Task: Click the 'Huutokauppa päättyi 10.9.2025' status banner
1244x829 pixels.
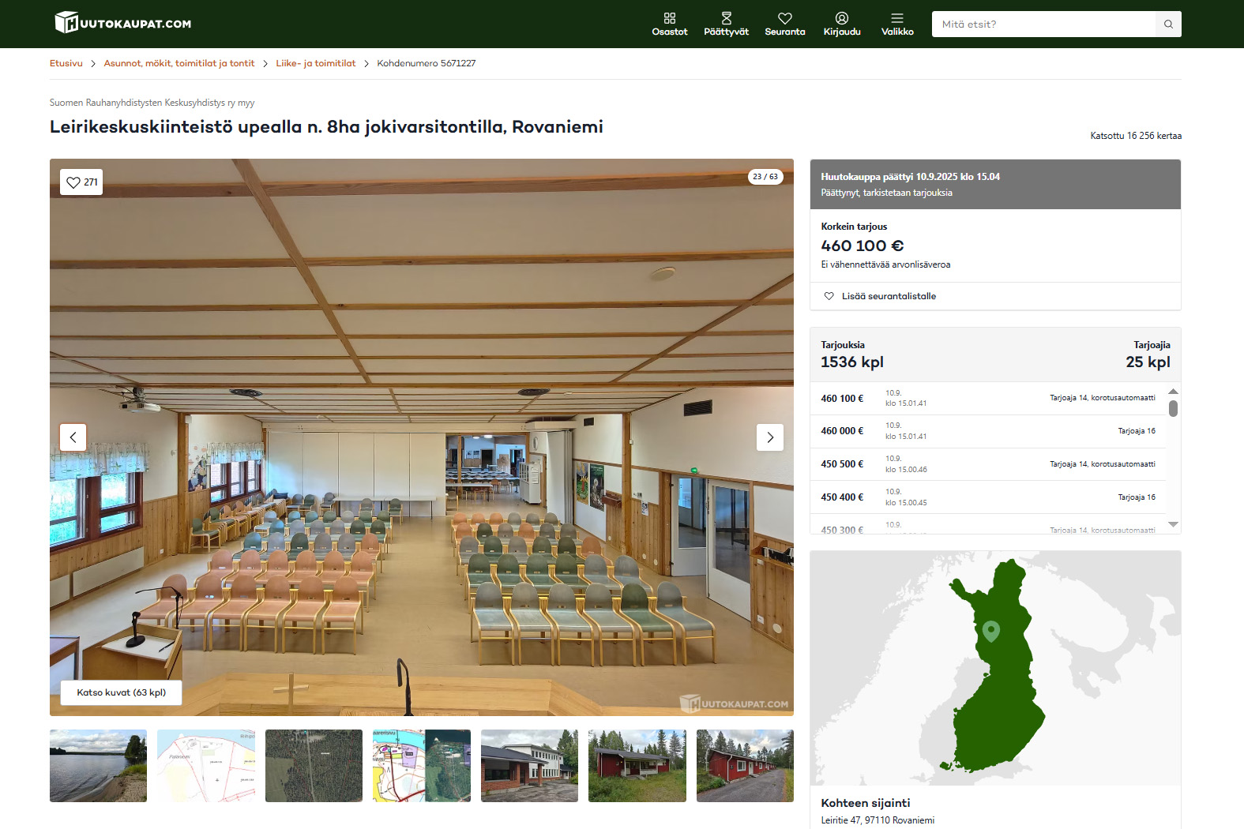Action: pos(995,185)
